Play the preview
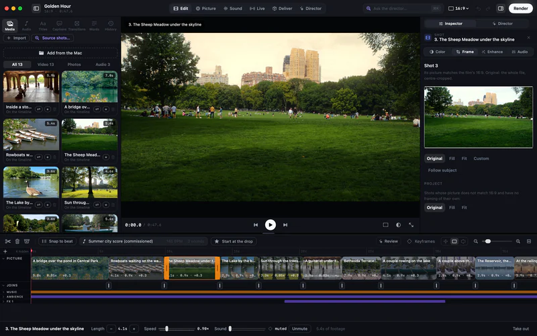537x336 pixels. [x=271, y=225]
